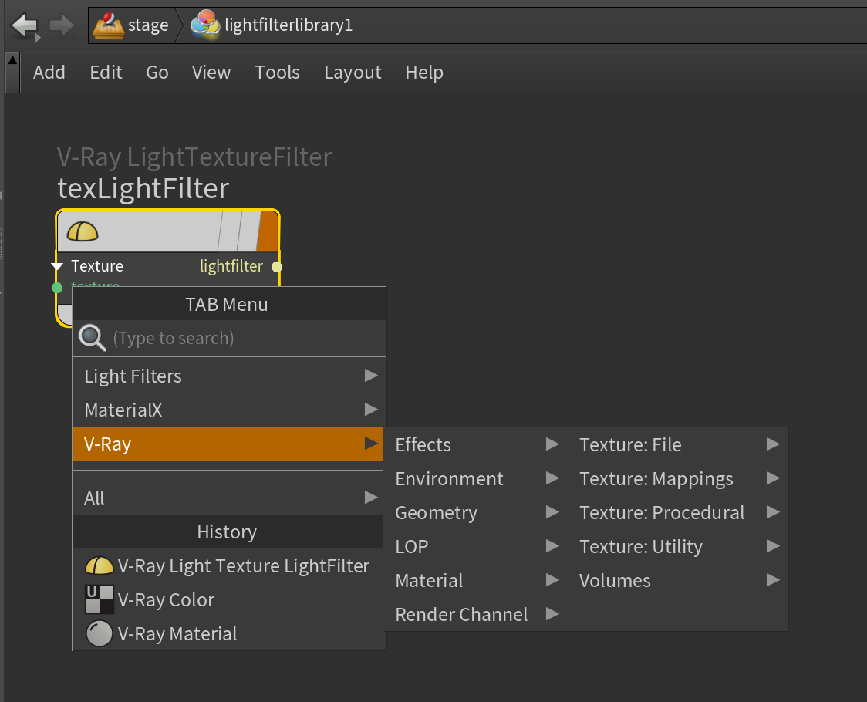
Task: Click the back navigation arrow
Action: tap(25, 25)
